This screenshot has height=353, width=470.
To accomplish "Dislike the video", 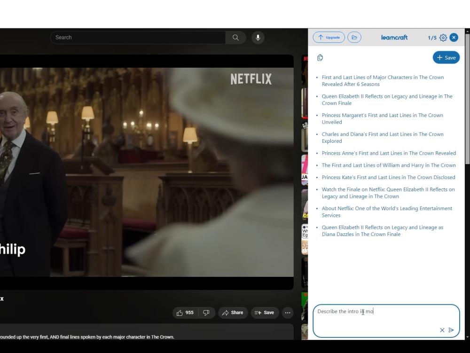I will (x=206, y=313).
